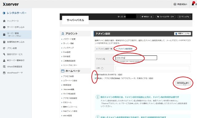
Task: Open 設定代行サービス in sidebar
Action: pos(15,54)
